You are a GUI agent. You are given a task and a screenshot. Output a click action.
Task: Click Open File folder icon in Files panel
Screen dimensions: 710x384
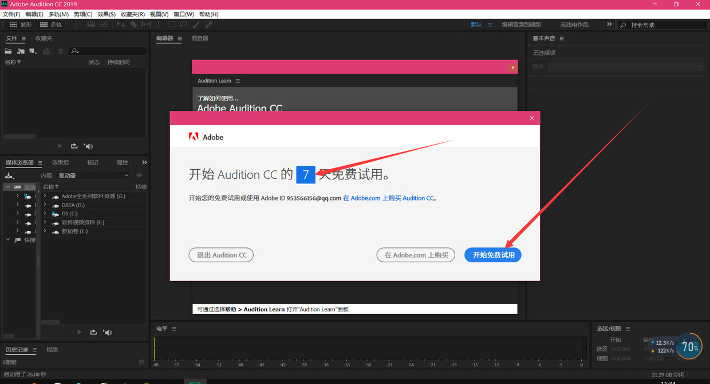tap(8, 51)
